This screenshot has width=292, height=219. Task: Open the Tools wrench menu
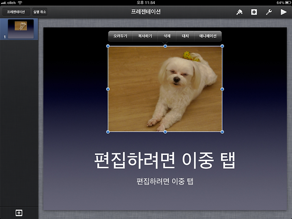pyautogui.click(x=269, y=12)
